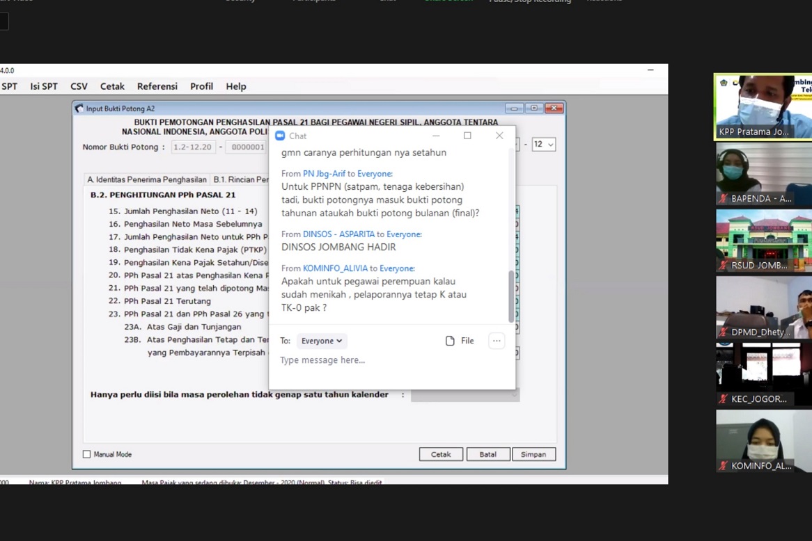
Task: Click the Simpan button
Action: pos(533,454)
